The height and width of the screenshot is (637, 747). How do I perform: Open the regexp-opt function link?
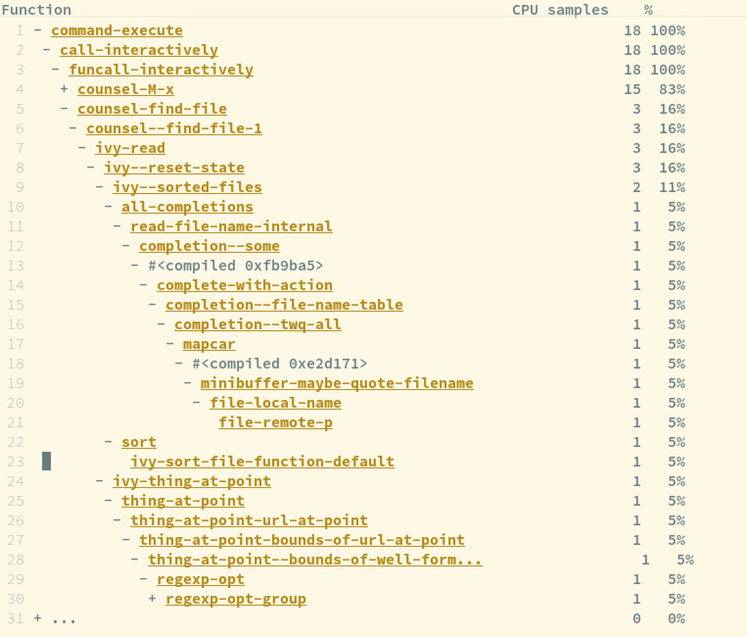(201, 579)
